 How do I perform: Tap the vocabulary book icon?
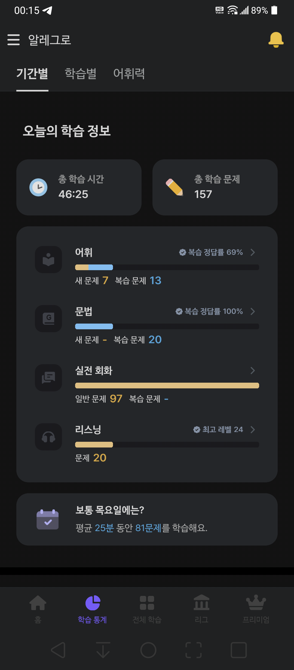[x=48, y=260]
